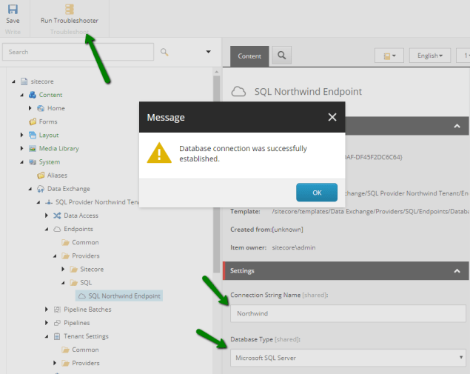Open the search options dropdown arrow
Image resolution: width=470 pixels, height=374 pixels.
point(208,52)
